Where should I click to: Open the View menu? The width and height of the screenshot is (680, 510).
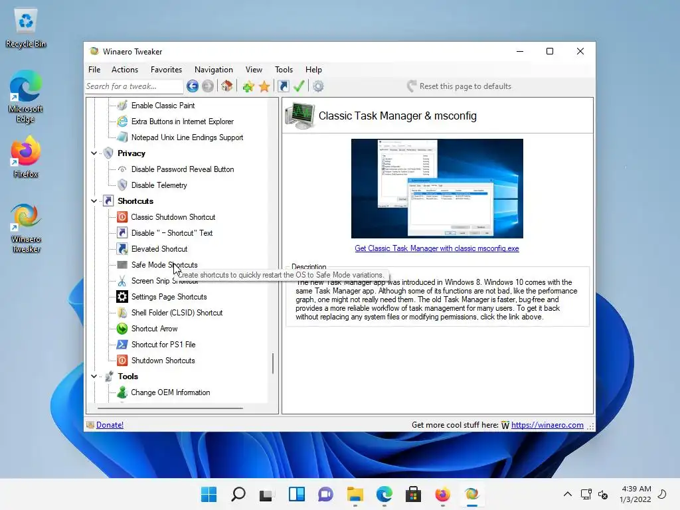click(254, 69)
